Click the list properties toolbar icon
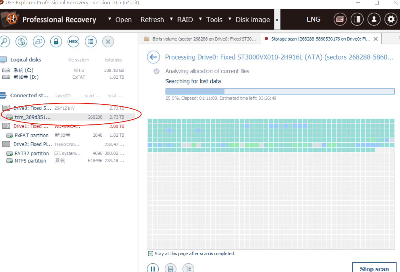The height and width of the screenshot is (272, 400). coord(91,41)
